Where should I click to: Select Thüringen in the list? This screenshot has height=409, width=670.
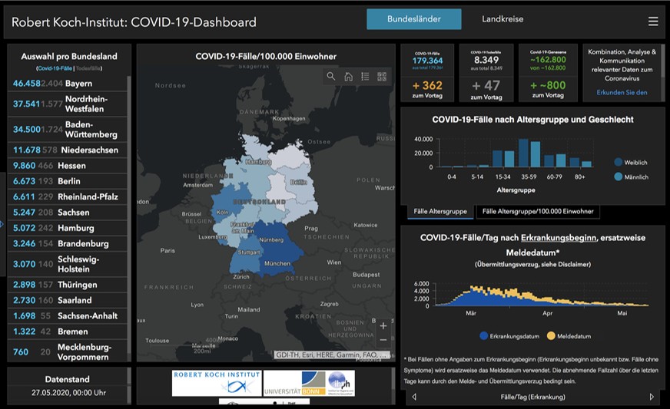tap(68, 285)
